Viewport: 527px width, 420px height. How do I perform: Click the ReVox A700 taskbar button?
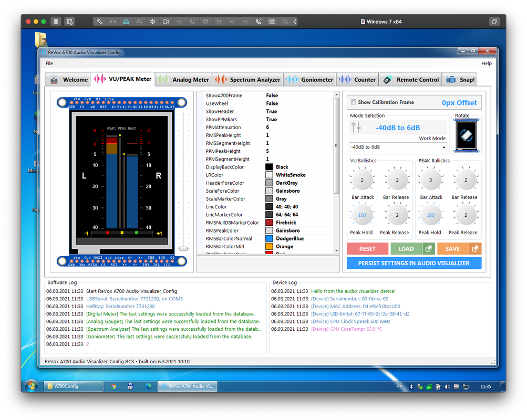188,386
